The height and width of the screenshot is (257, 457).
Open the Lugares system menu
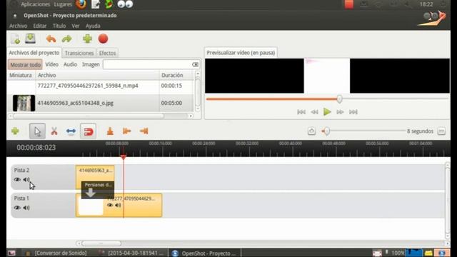point(63,4)
